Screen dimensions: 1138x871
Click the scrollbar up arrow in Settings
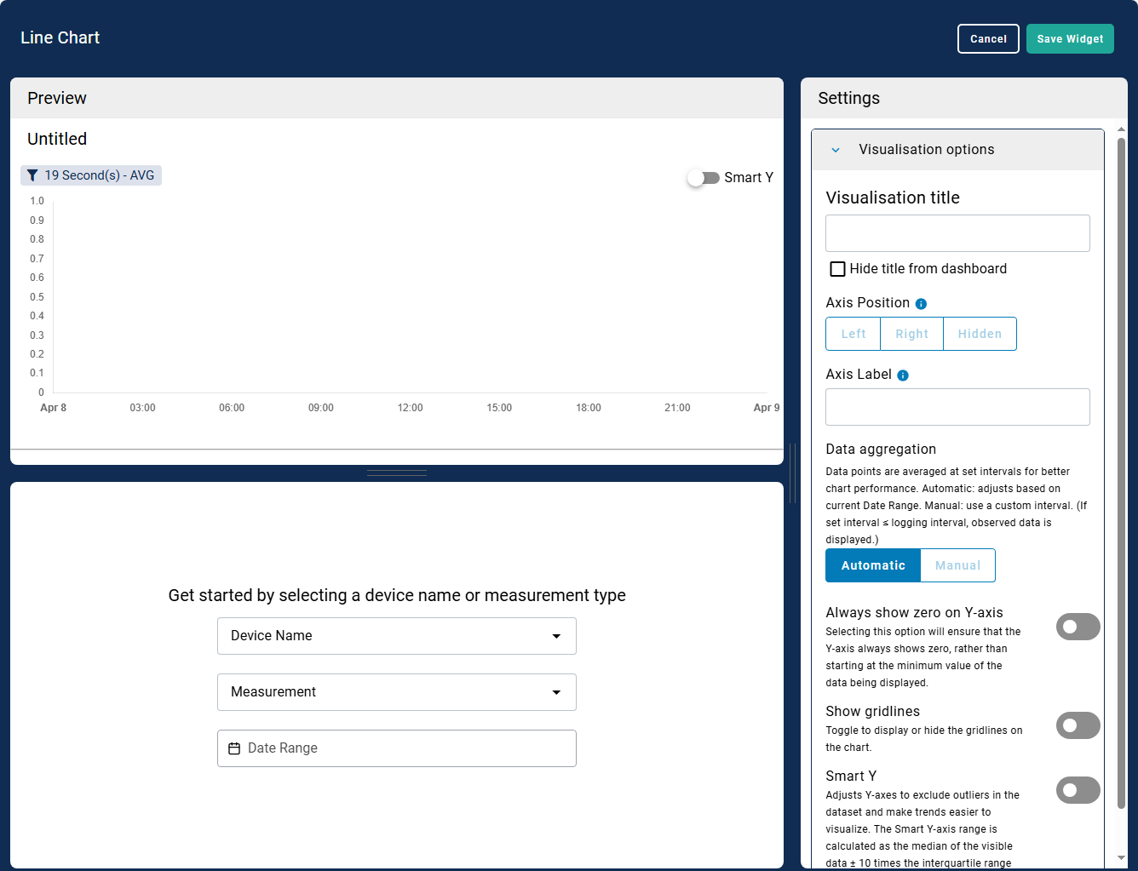pos(1121,129)
